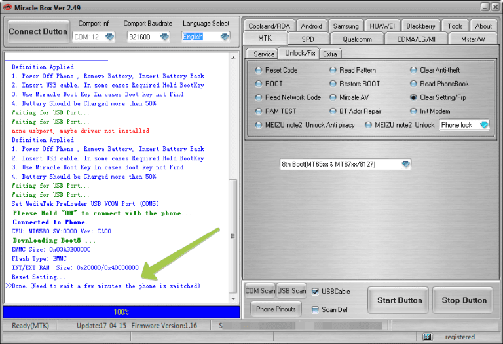Switch to the Mstar/W tab
Viewport: 503px width, 344px height.
473,39
